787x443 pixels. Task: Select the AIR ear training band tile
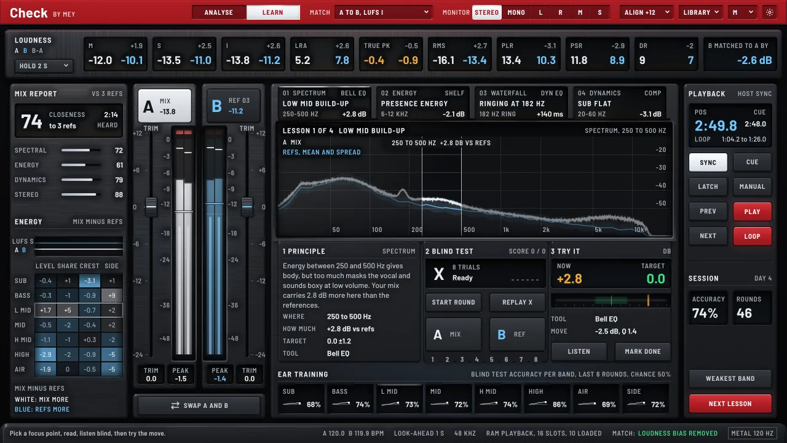(597, 399)
